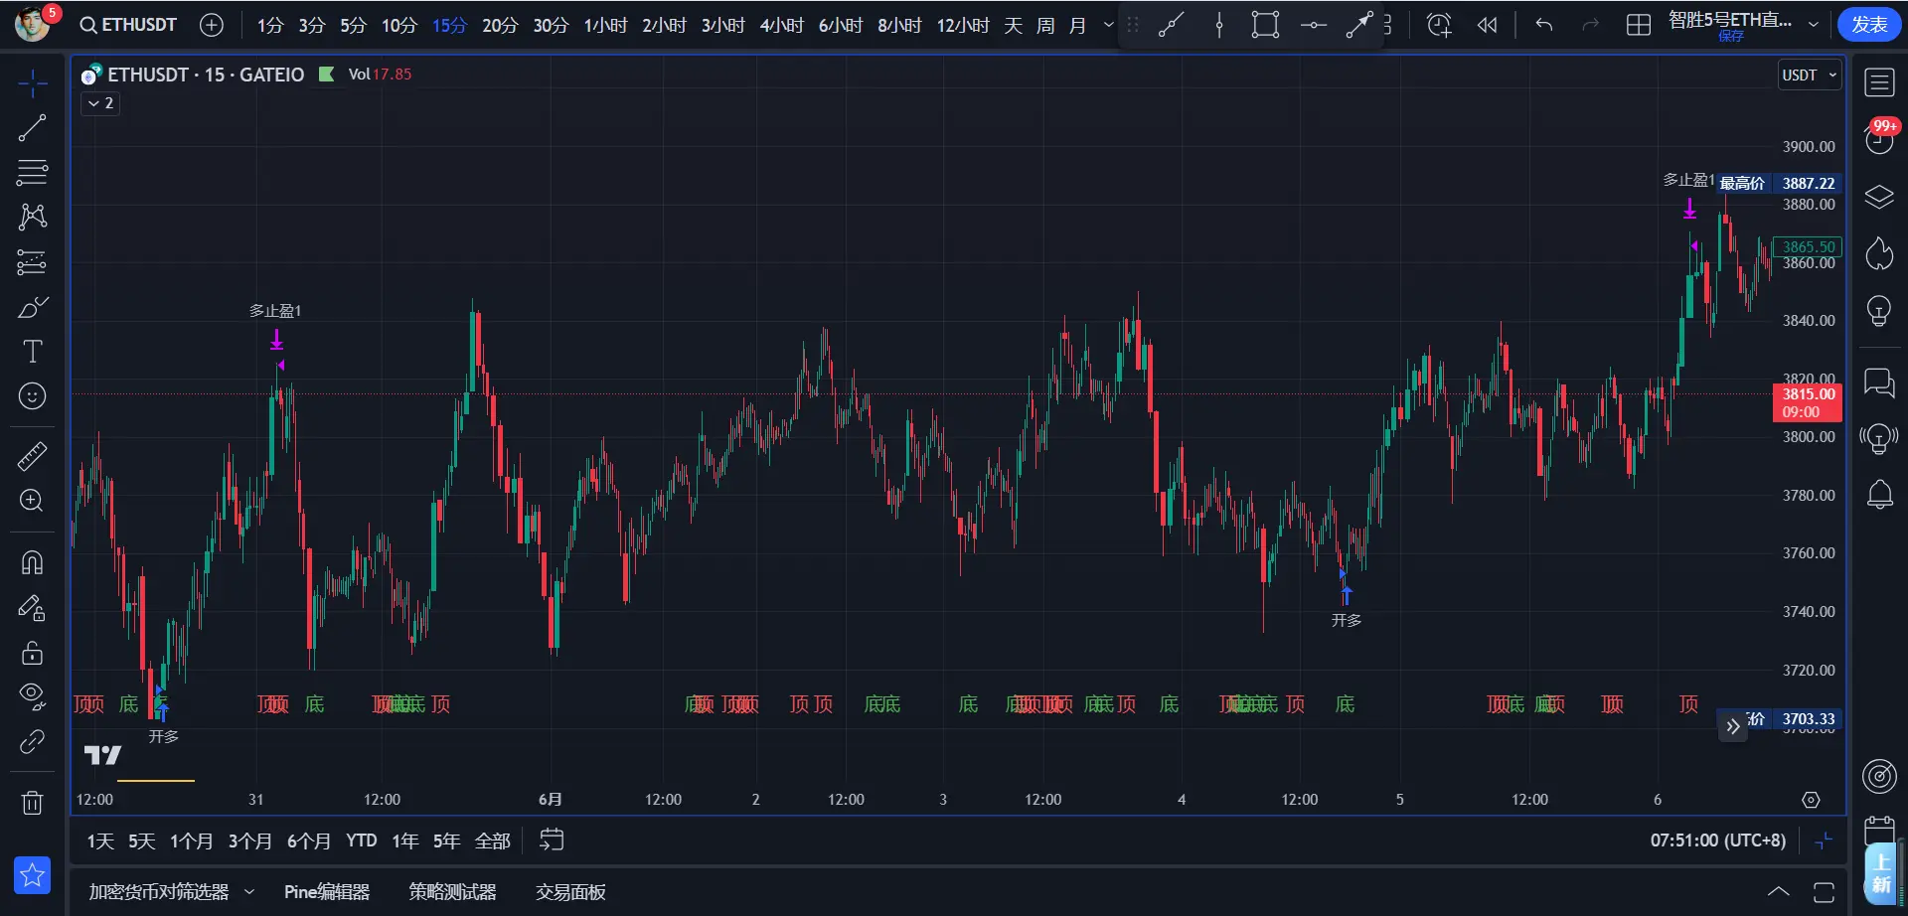Redo the last chart action
This screenshot has width=1908, height=916.
coord(1591,25)
